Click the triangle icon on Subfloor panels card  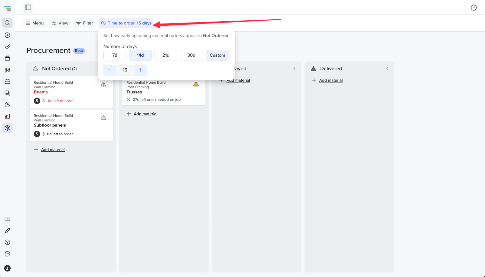click(103, 117)
